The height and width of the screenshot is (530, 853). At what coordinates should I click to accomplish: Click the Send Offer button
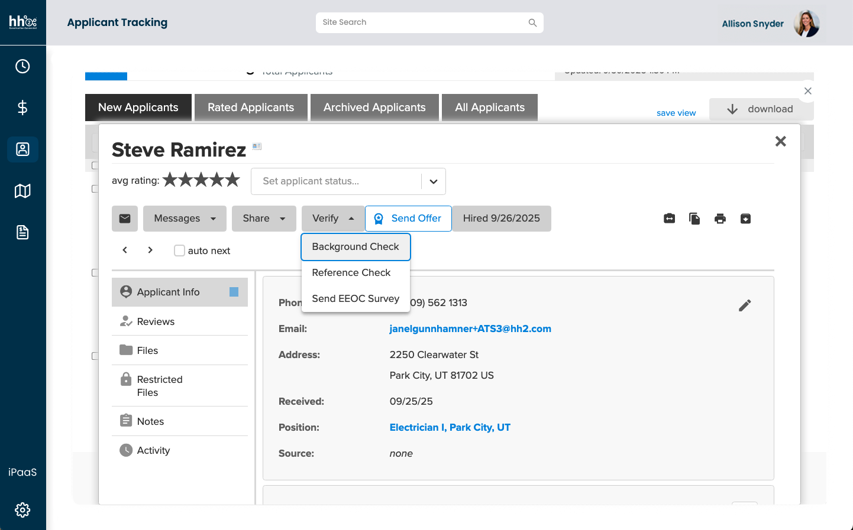point(408,219)
